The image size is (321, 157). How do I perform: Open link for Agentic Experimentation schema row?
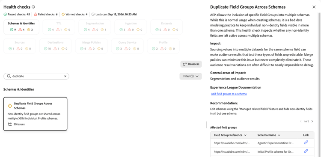pos(306,142)
